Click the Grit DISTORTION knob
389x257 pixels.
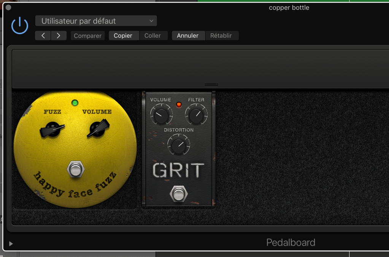tap(178, 145)
